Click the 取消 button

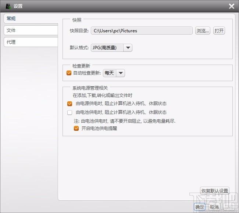[x=214, y=207]
